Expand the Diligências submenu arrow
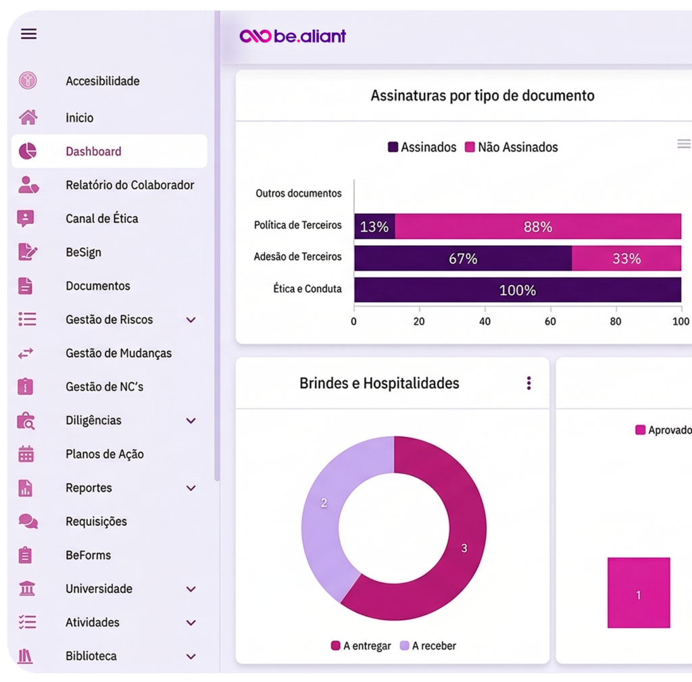The image size is (692, 682). [191, 421]
